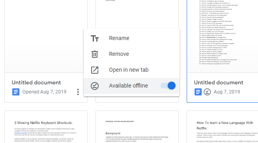Click Untitled document title above Opened Aug 7, 2019
Image resolution: width=258 pixels, height=143 pixels.
pyautogui.click(x=36, y=82)
